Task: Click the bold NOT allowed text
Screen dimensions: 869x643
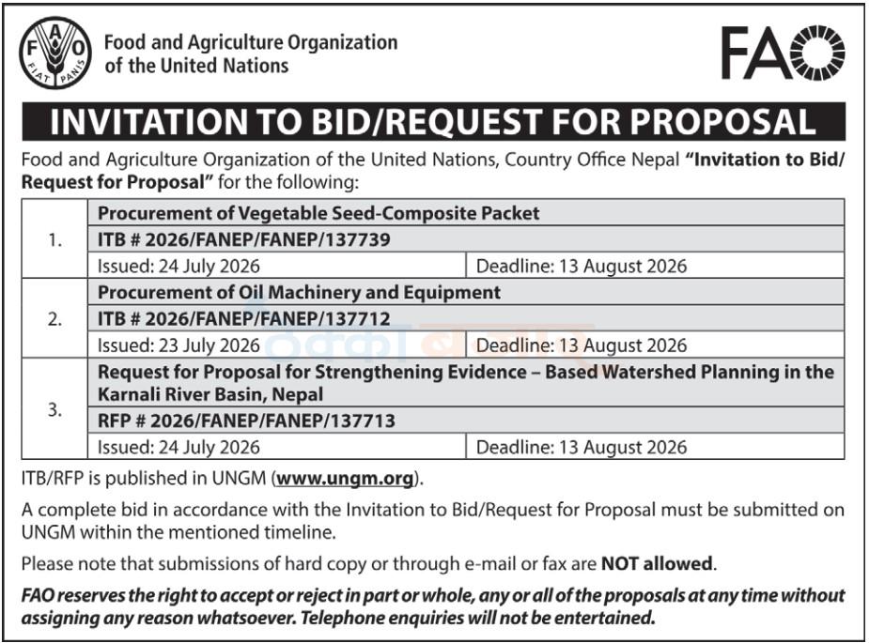Action: click(x=657, y=564)
